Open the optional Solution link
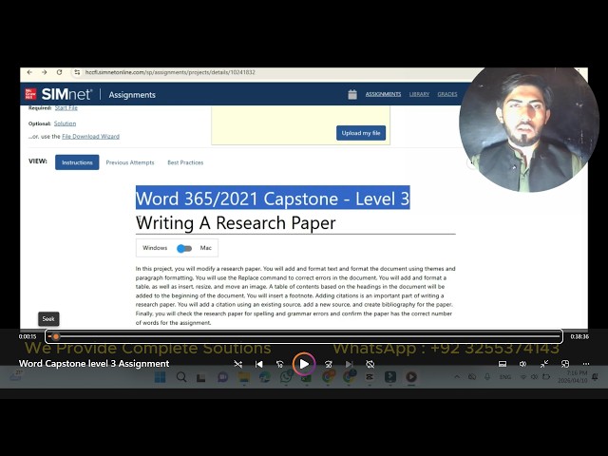The image size is (608, 456). click(x=65, y=123)
